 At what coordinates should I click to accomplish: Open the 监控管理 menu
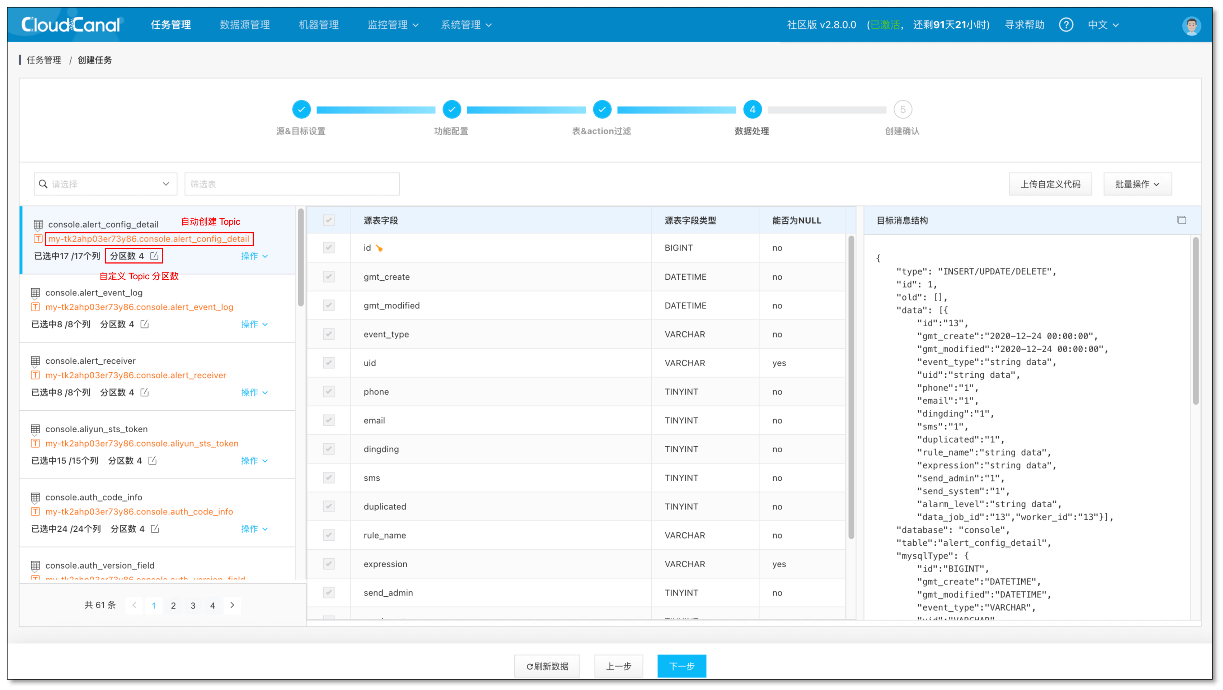(393, 25)
